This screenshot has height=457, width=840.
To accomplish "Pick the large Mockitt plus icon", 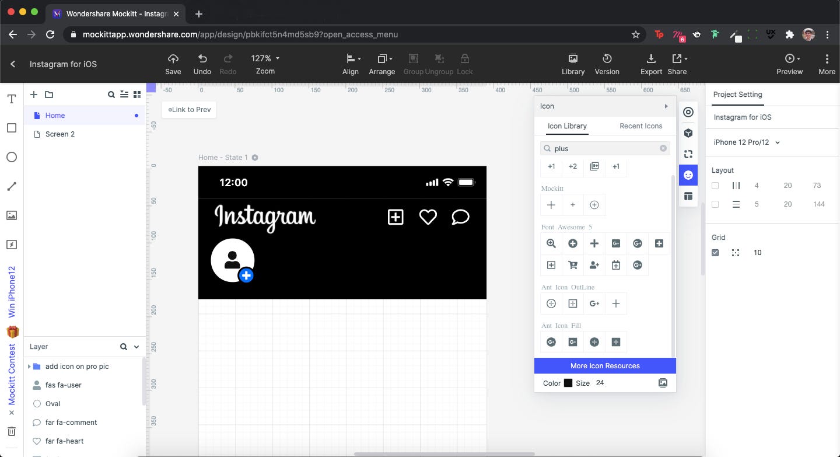I will [x=551, y=205].
